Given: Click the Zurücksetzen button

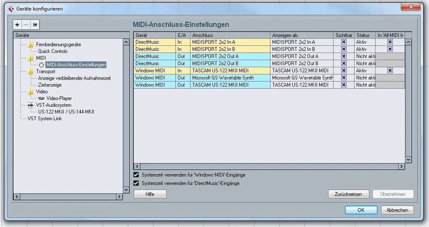Looking at the screenshot, I should (348, 194).
